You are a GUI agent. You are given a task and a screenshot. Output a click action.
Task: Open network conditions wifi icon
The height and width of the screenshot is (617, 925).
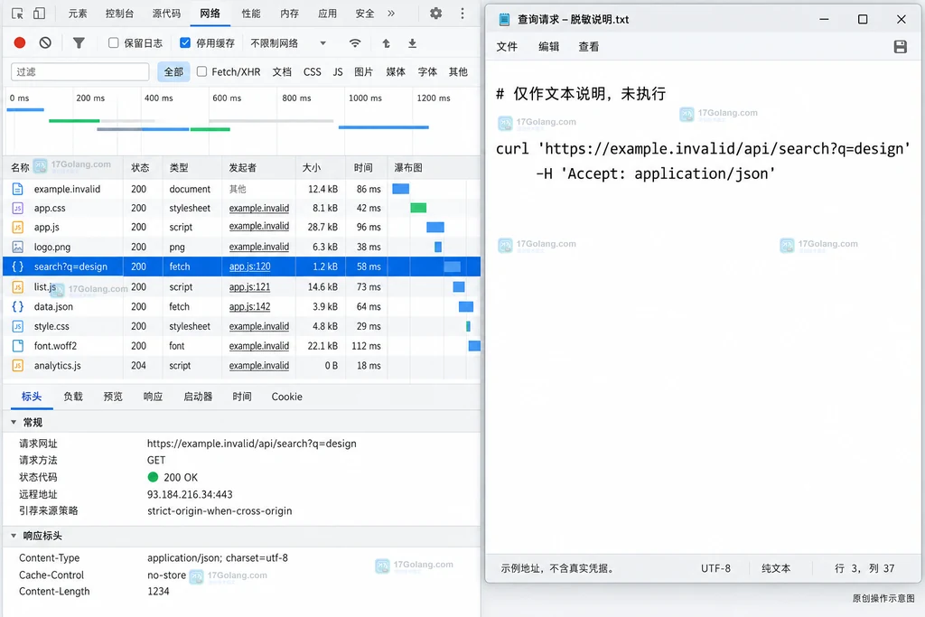[354, 43]
